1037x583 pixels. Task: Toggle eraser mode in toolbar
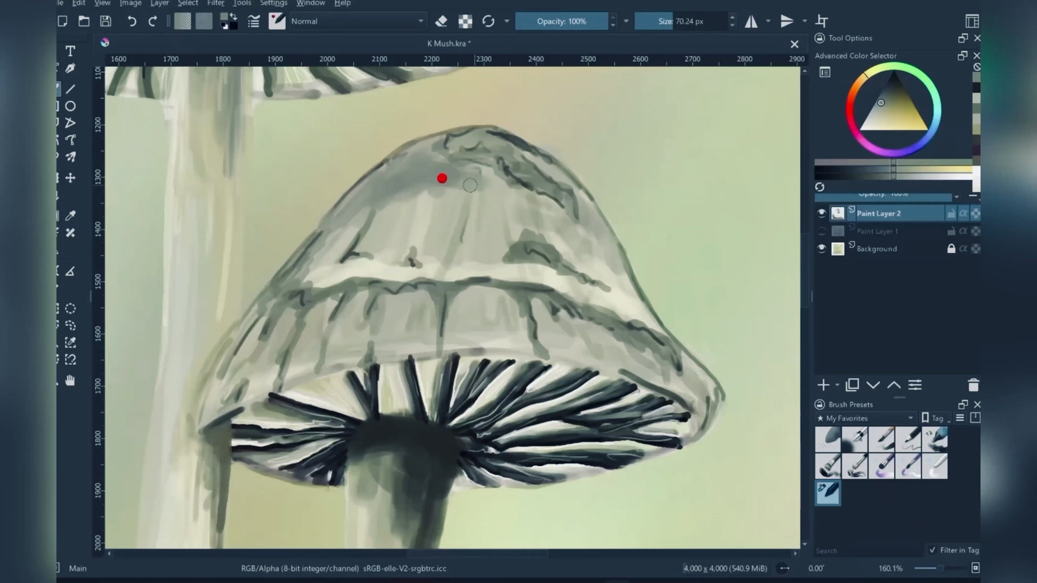tap(441, 21)
